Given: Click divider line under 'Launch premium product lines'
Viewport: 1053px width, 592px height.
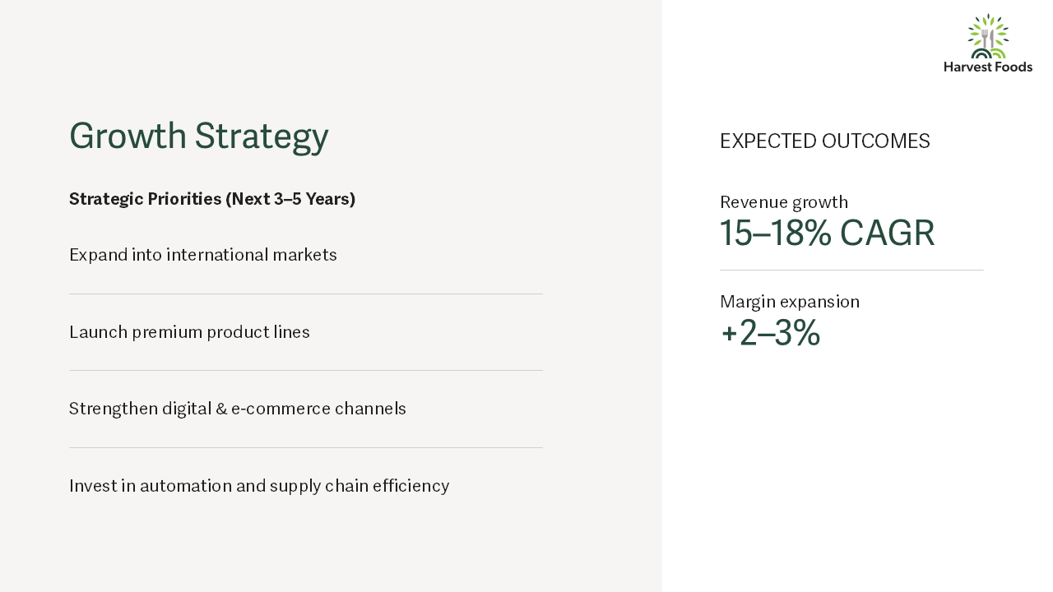Looking at the screenshot, I should [x=306, y=370].
